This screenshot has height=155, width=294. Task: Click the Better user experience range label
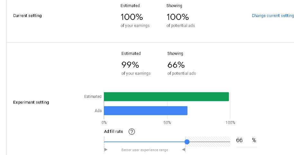coord(145,150)
